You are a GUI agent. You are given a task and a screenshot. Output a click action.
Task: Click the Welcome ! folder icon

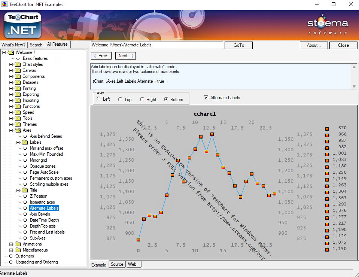click(11, 52)
